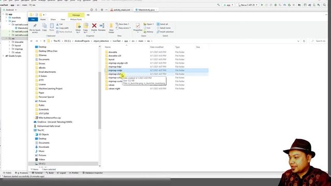Collapse the app node in project tree
331x186 pixels.
pyautogui.click(x=4, y=14)
